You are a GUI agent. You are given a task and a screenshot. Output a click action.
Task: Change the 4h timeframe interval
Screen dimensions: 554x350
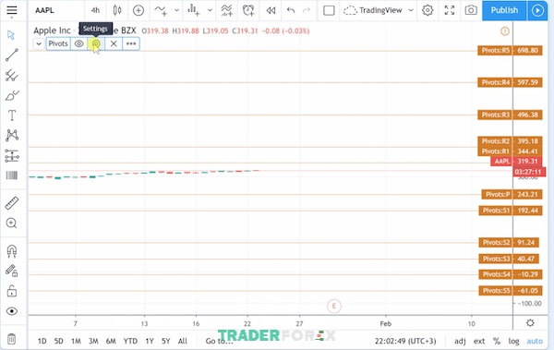95,10
